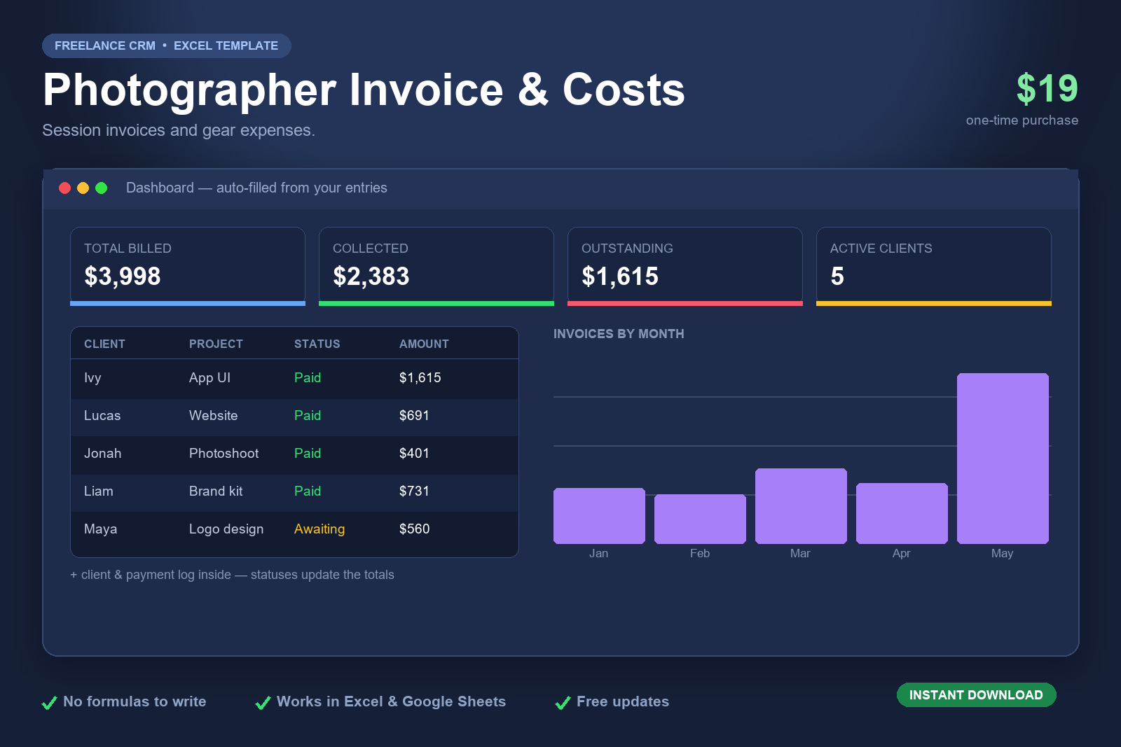Click the red window dot

click(x=64, y=188)
